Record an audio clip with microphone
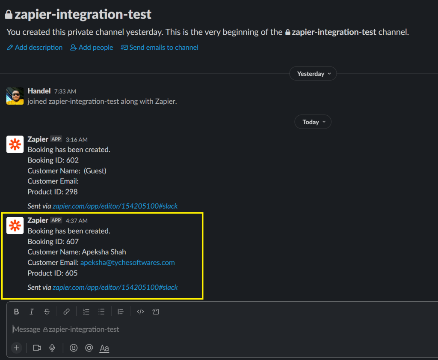Image resolution: width=438 pixels, height=360 pixels. click(x=52, y=348)
